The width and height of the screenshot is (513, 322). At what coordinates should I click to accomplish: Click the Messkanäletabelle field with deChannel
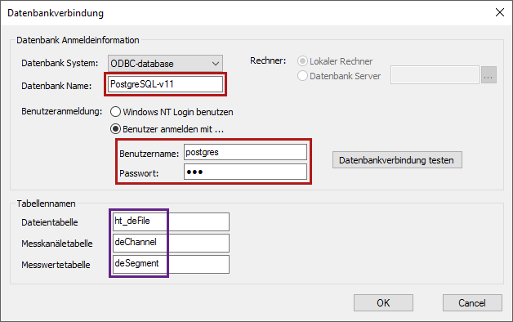[171, 244]
